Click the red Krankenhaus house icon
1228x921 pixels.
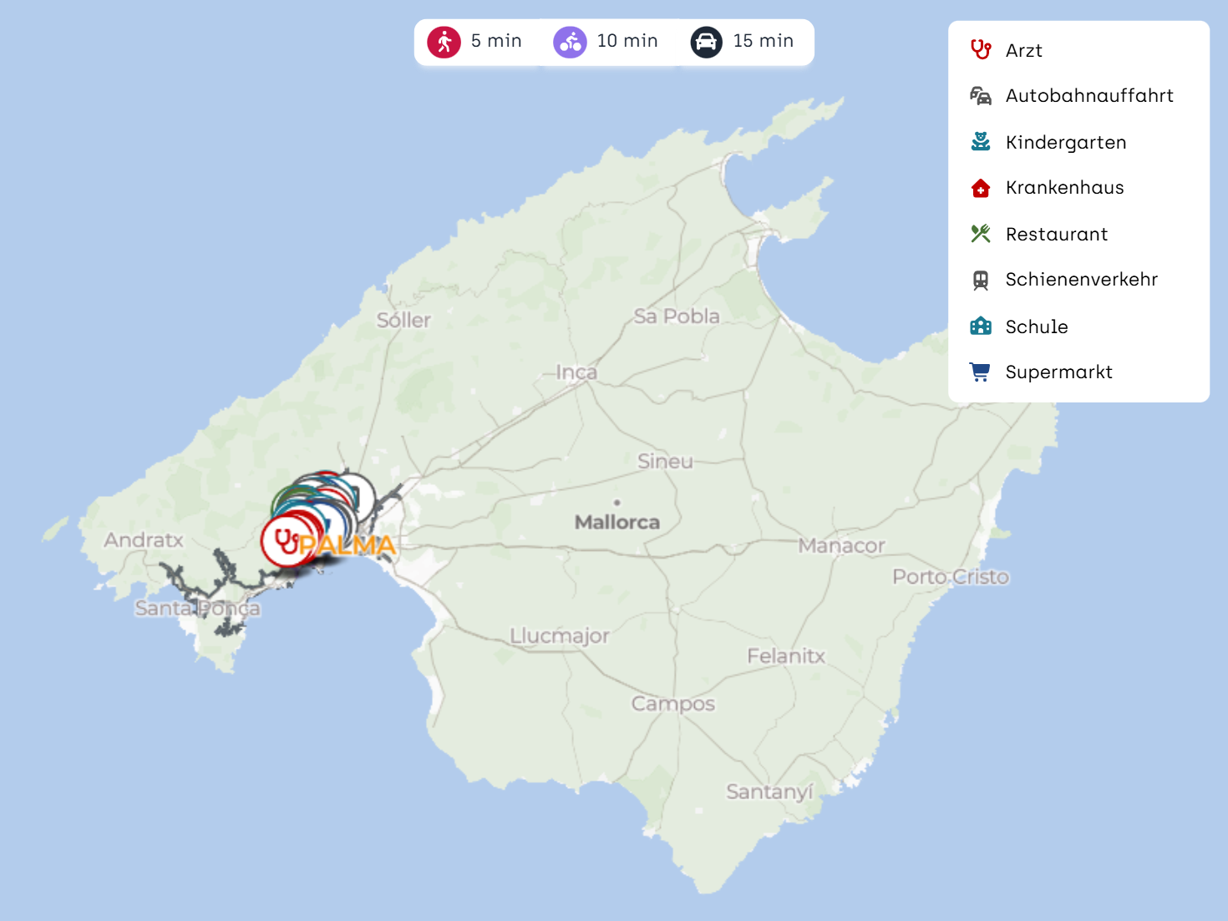(x=981, y=188)
